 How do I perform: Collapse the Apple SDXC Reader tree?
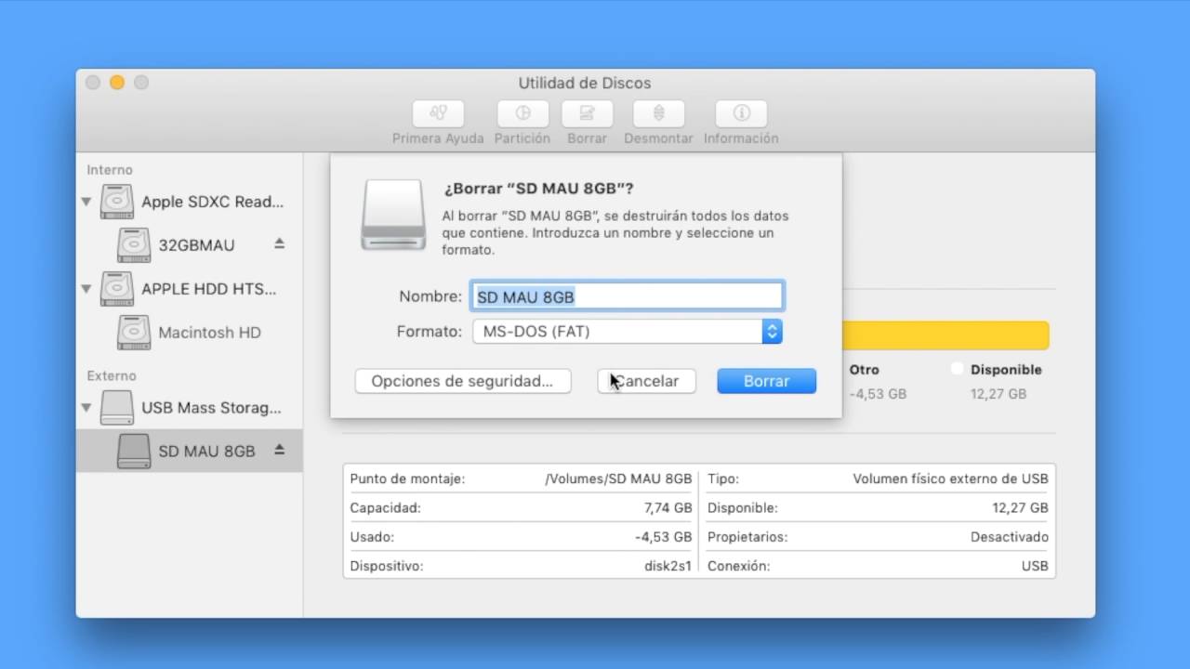point(86,202)
